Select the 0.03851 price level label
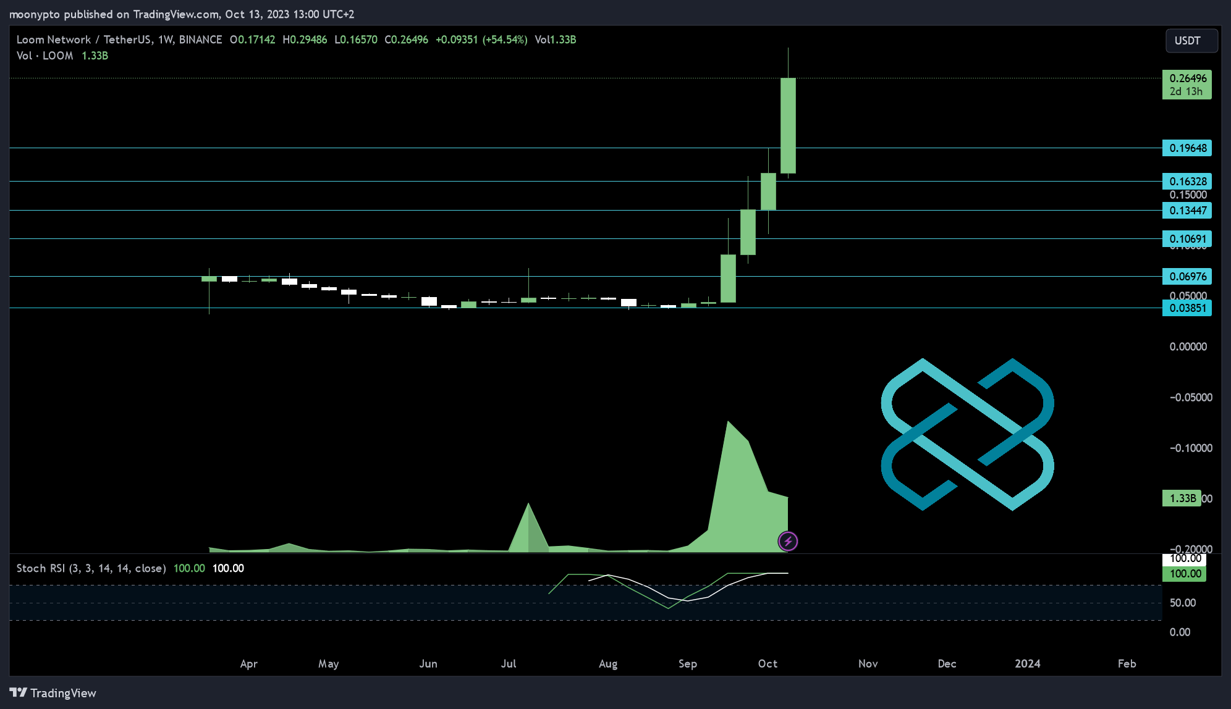Image resolution: width=1231 pixels, height=709 pixels. pyautogui.click(x=1187, y=308)
